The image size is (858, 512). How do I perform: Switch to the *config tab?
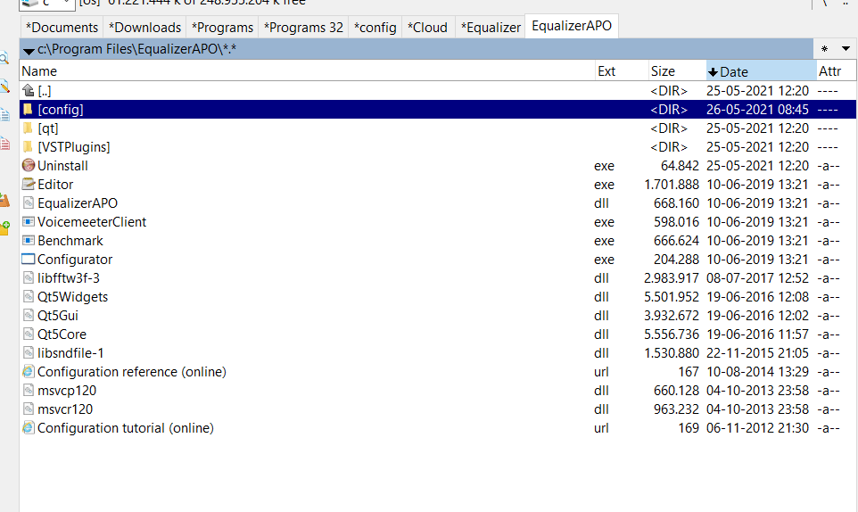[x=375, y=28]
